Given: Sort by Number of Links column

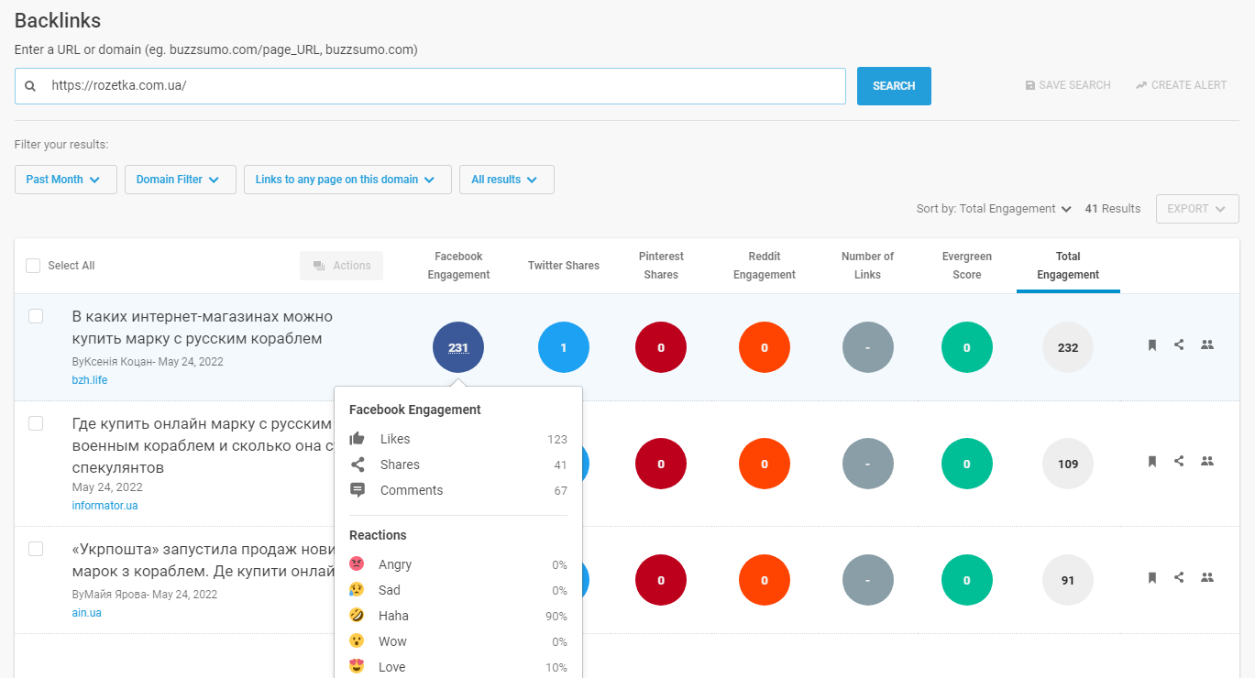Looking at the screenshot, I should click(x=867, y=266).
